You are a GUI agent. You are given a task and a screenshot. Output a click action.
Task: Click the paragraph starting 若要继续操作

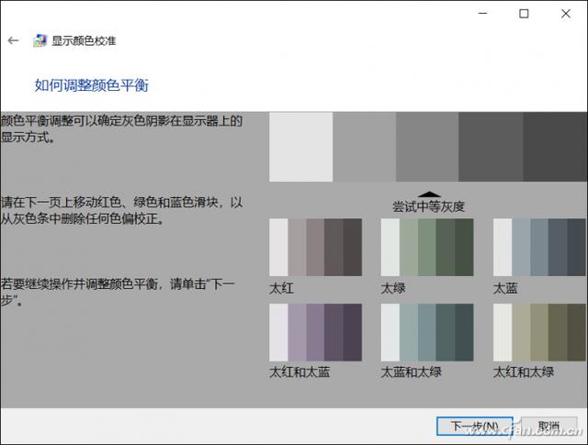[118, 292]
